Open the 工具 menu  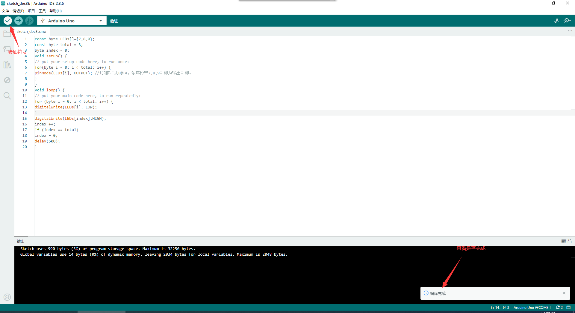[42, 11]
